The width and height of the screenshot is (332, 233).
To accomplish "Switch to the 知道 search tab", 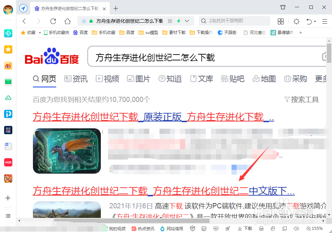I will pos(170,79).
